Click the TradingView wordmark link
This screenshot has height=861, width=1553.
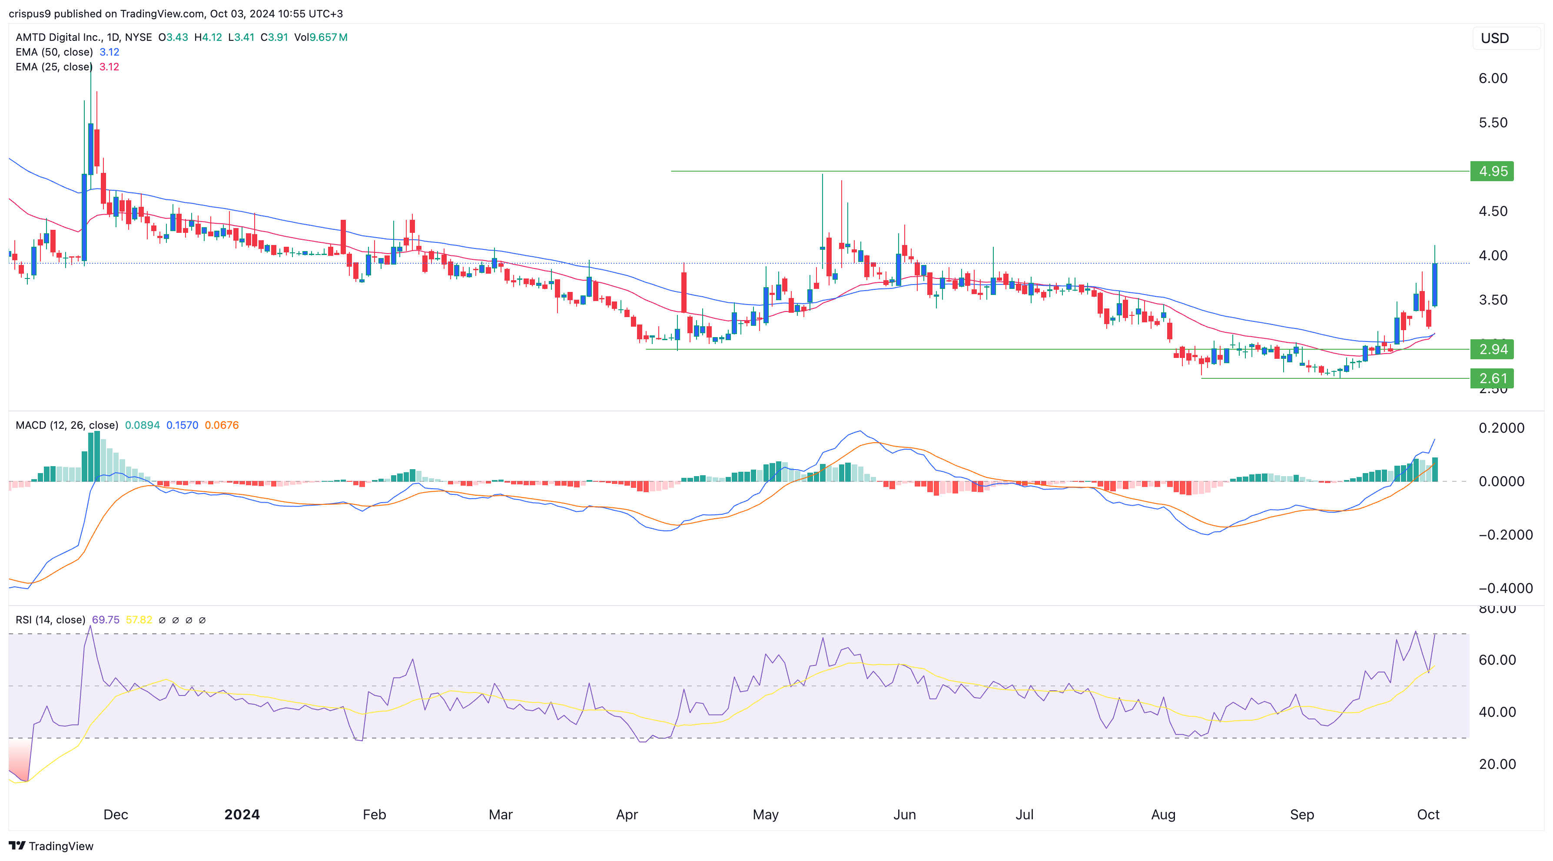click(x=61, y=846)
